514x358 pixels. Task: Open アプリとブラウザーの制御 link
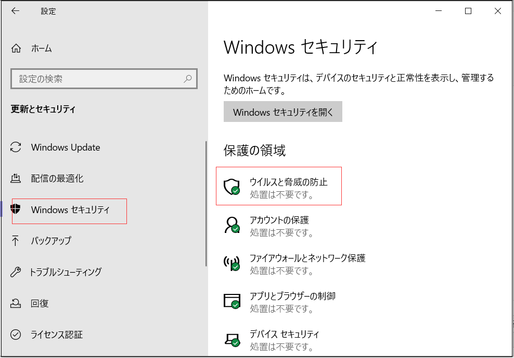292,296
